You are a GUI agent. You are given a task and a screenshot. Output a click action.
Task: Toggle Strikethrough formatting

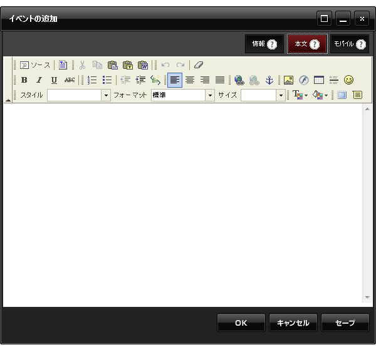coord(70,80)
